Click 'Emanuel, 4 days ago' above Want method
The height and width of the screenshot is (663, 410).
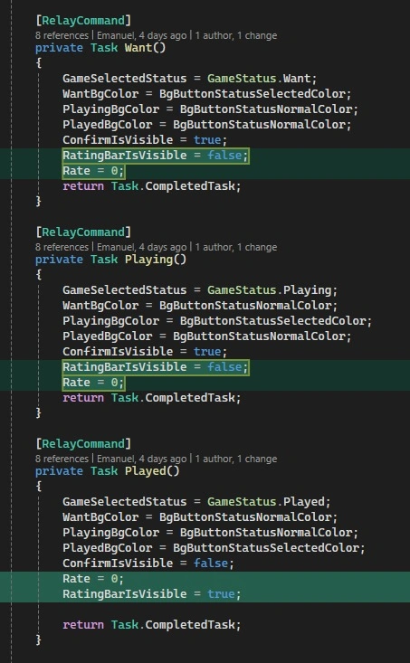[x=142, y=35]
